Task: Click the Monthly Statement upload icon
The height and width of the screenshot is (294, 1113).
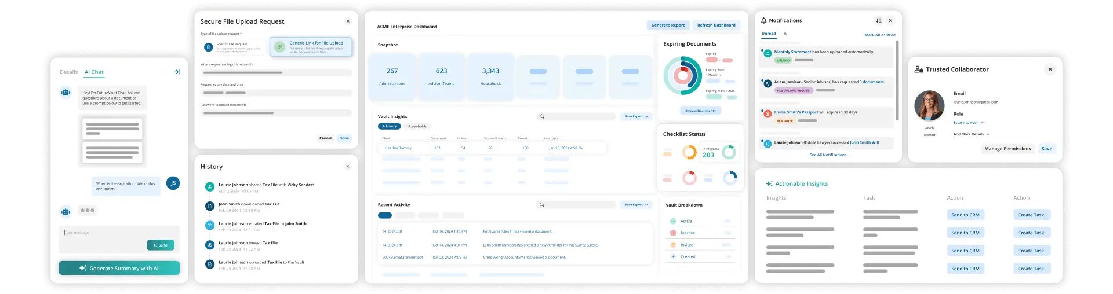Action: pyautogui.click(x=768, y=53)
